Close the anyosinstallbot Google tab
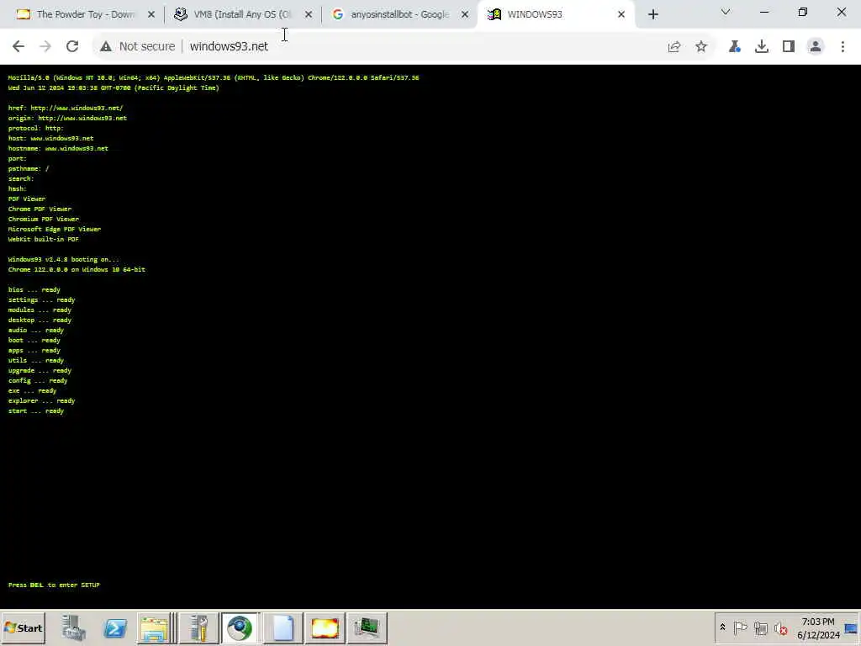This screenshot has width=861, height=646. point(465,14)
